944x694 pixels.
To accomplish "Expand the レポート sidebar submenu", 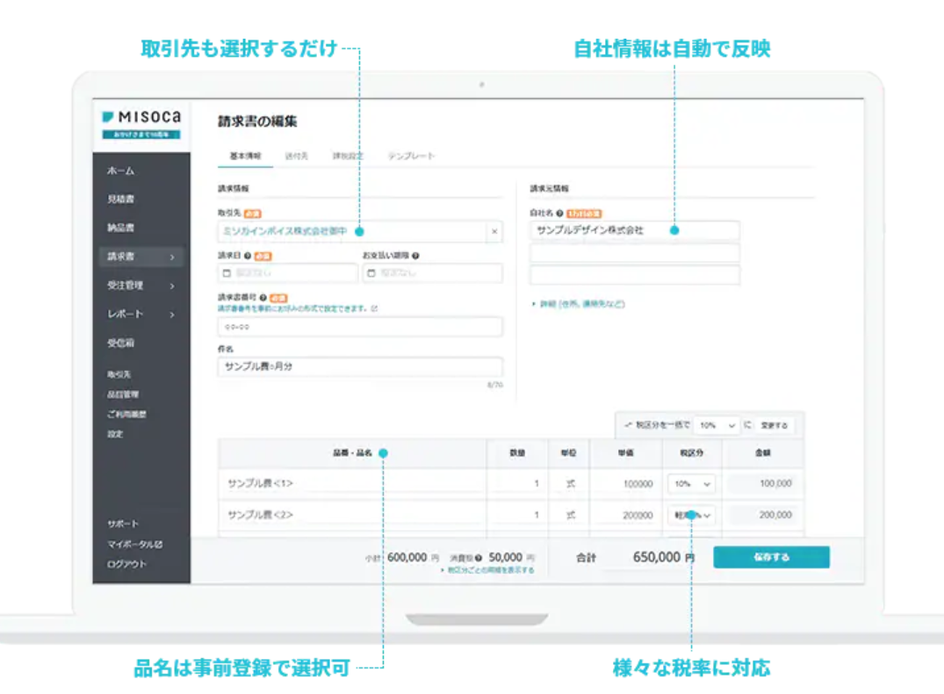I will (x=171, y=314).
